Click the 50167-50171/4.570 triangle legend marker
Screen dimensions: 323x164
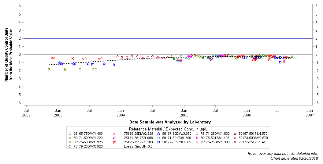point(235,134)
